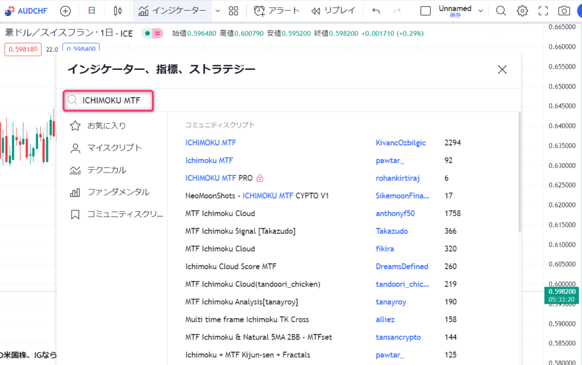The image size is (582, 365).
Task: Open pawtar_ profile on Ichimoku MTF row
Action: coord(390,161)
